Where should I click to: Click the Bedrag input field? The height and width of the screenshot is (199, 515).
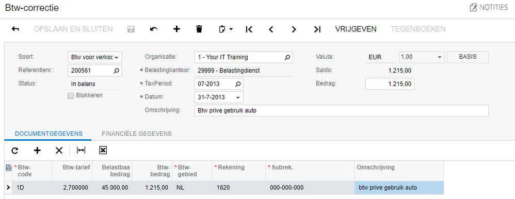pyautogui.click(x=390, y=84)
